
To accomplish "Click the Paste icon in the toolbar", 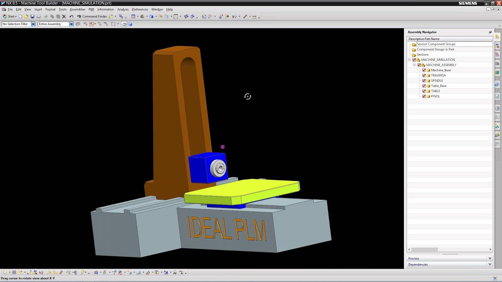I will coord(58,16).
